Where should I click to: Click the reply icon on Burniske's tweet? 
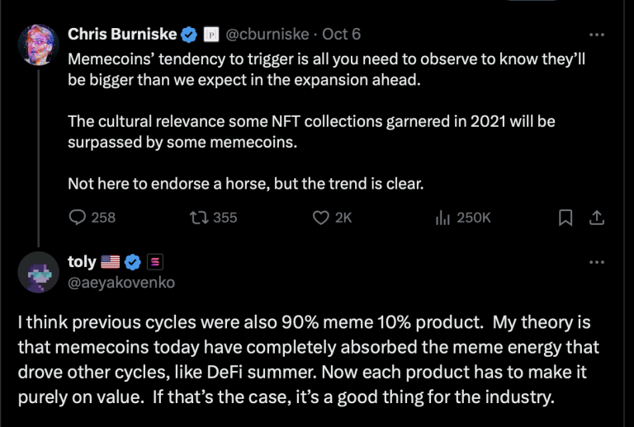click(78, 218)
